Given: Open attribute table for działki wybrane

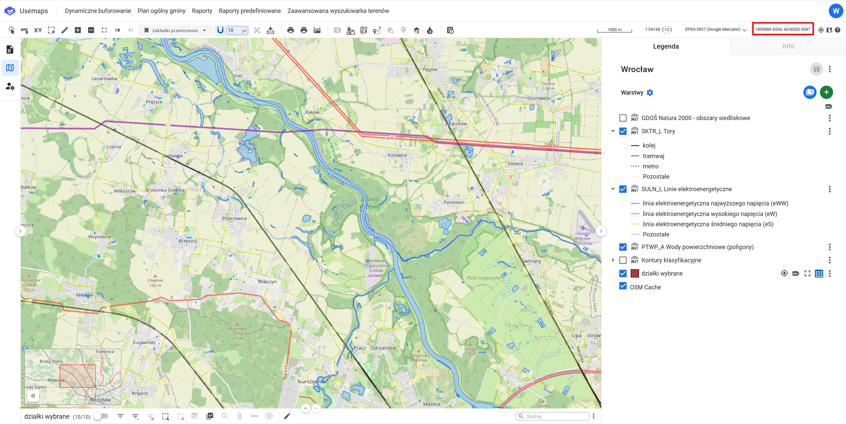Looking at the screenshot, I should click(x=819, y=274).
